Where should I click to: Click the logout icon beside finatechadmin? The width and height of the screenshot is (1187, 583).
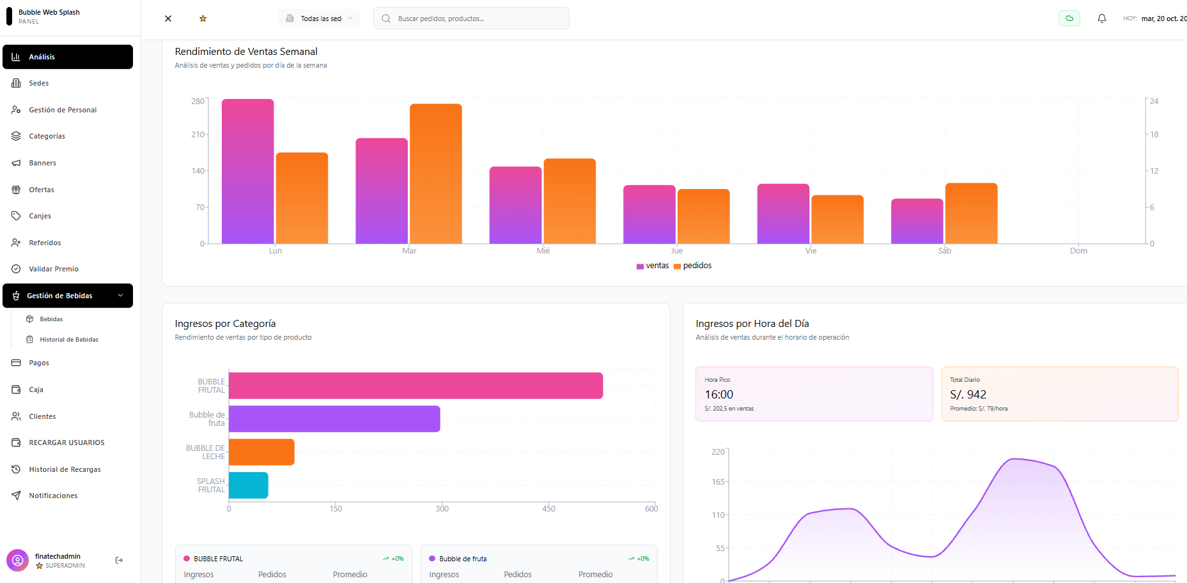pos(119,561)
